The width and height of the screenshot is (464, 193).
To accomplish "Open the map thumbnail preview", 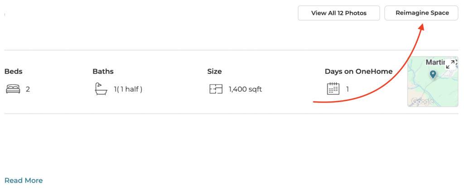I will tap(433, 82).
